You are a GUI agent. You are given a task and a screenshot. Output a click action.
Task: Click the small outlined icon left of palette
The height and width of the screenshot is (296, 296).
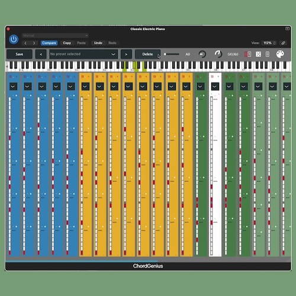(268, 54)
